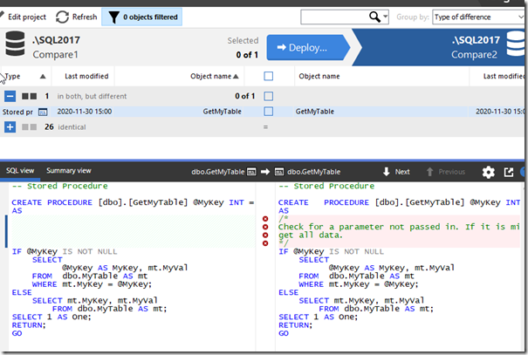This screenshot has width=528, height=355.
Task: Click the search magnifier icon
Action: pos(374,17)
